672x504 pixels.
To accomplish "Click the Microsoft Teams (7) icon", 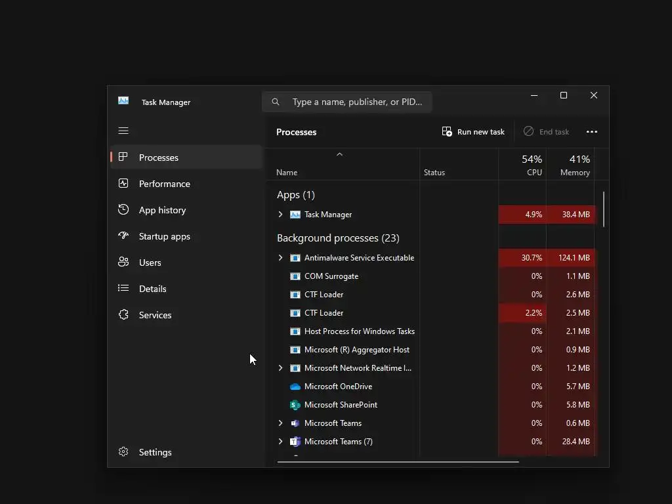I will pyautogui.click(x=295, y=442).
